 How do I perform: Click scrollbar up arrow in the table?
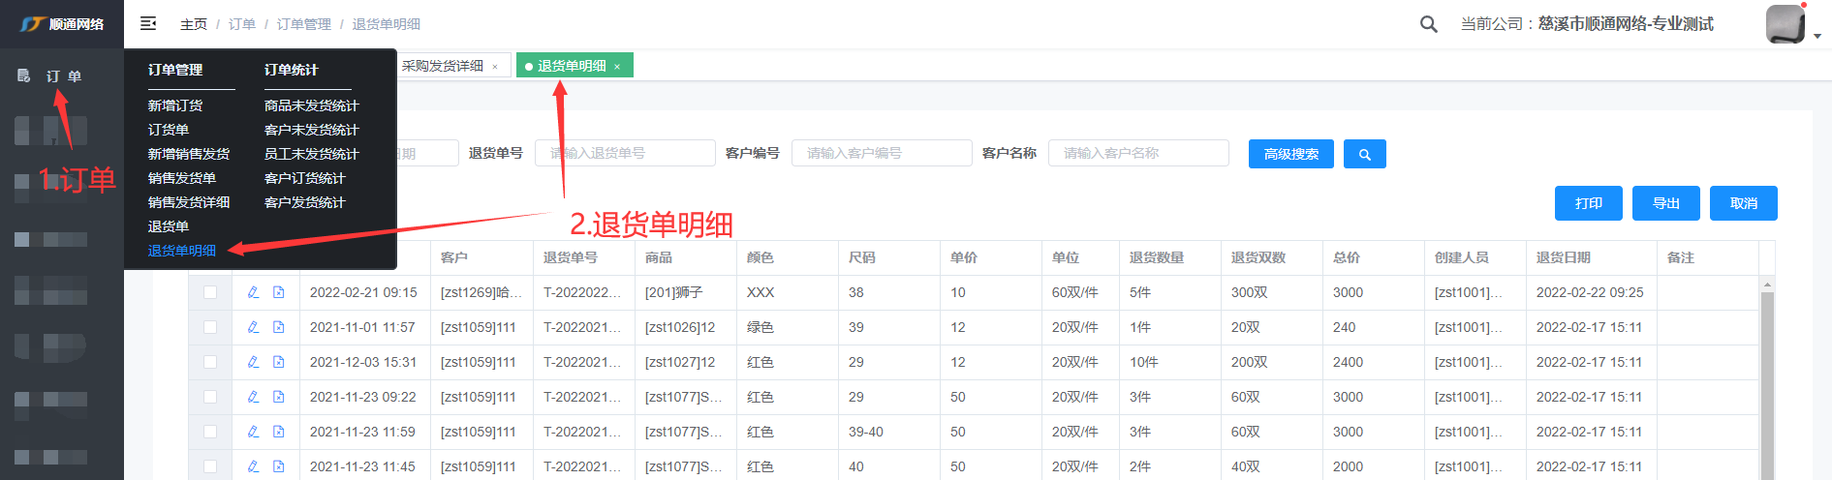click(1767, 285)
